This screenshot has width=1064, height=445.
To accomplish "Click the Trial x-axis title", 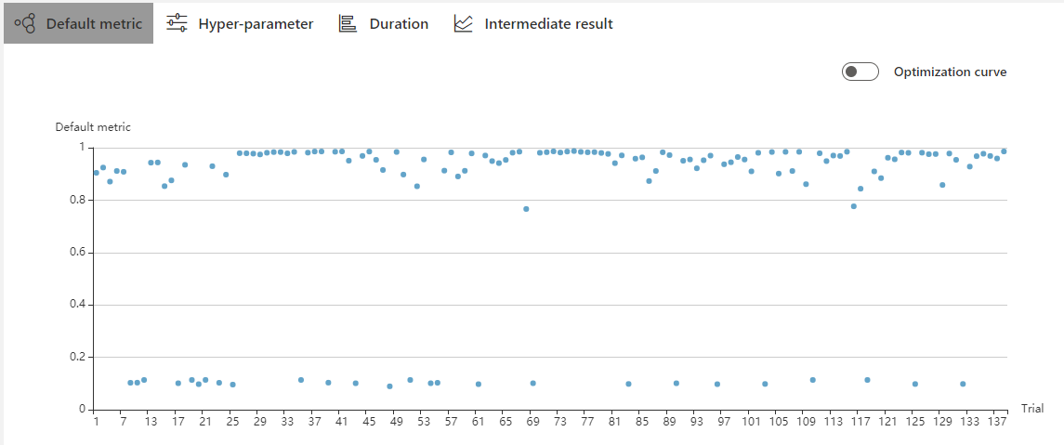I will [x=1032, y=408].
